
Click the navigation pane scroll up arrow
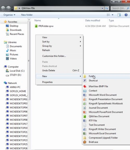pyautogui.click(x=29, y=20)
